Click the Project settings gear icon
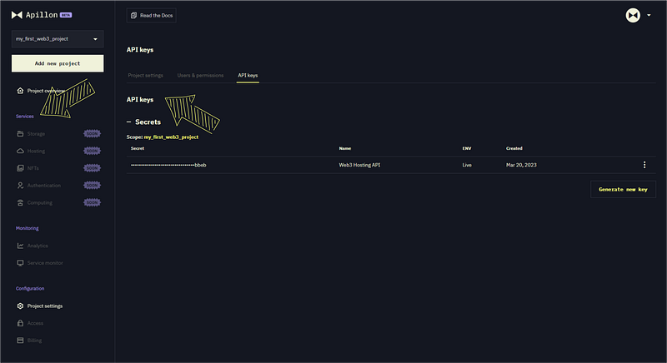This screenshot has width=667, height=363. [20, 306]
